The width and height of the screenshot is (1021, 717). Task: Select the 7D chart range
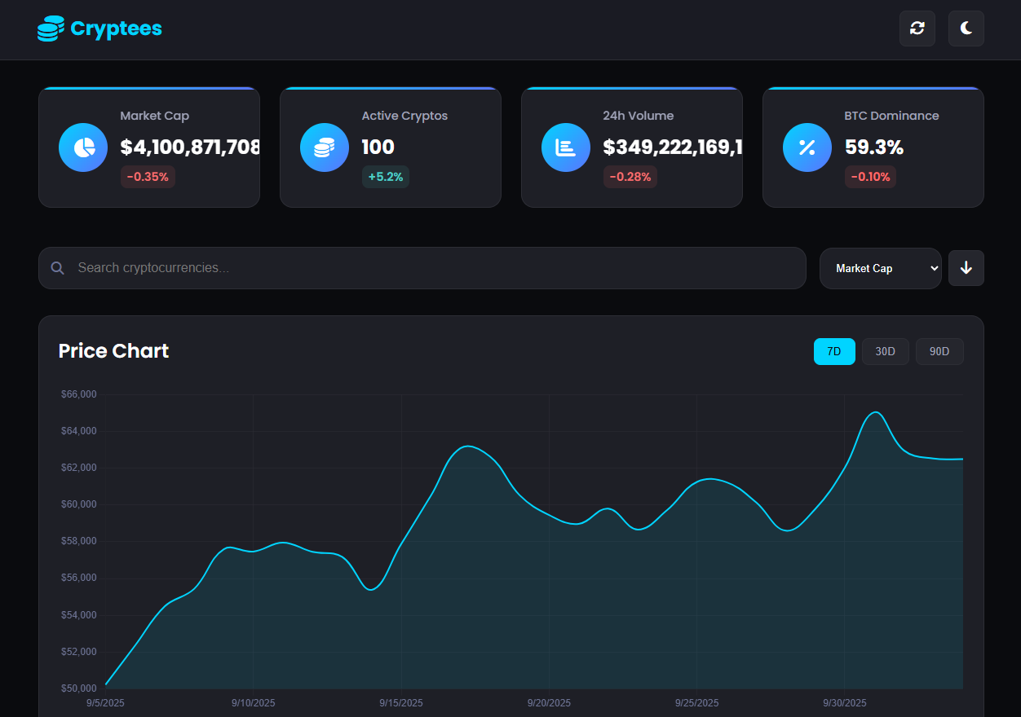[834, 351]
